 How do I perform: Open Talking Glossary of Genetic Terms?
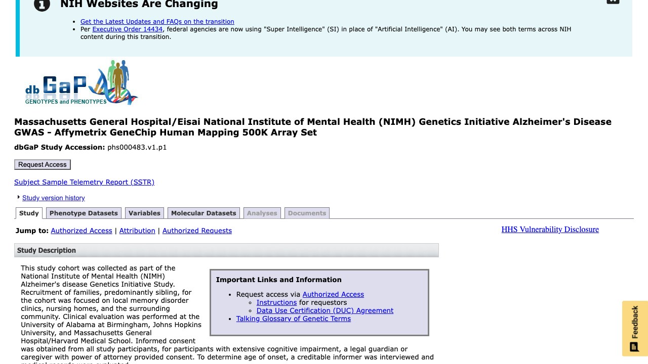click(x=294, y=318)
